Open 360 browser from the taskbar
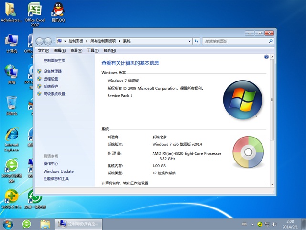The image size is (306, 230). coord(27,224)
